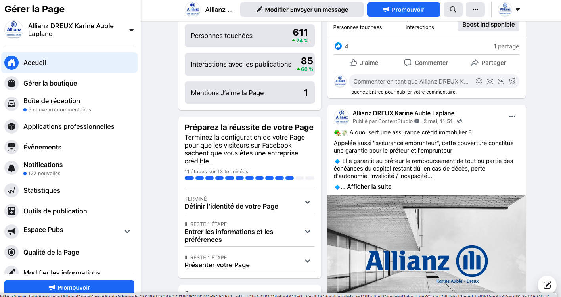The height and width of the screenshot is (297, 561).
Task: Open the Notifications bell icon
Action: click(11, 168)
